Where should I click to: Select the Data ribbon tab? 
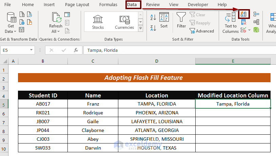132,4
